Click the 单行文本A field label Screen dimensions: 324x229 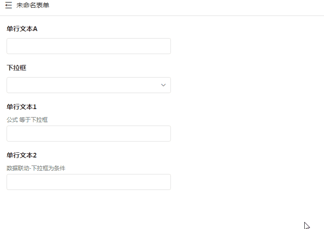point(22,29)
